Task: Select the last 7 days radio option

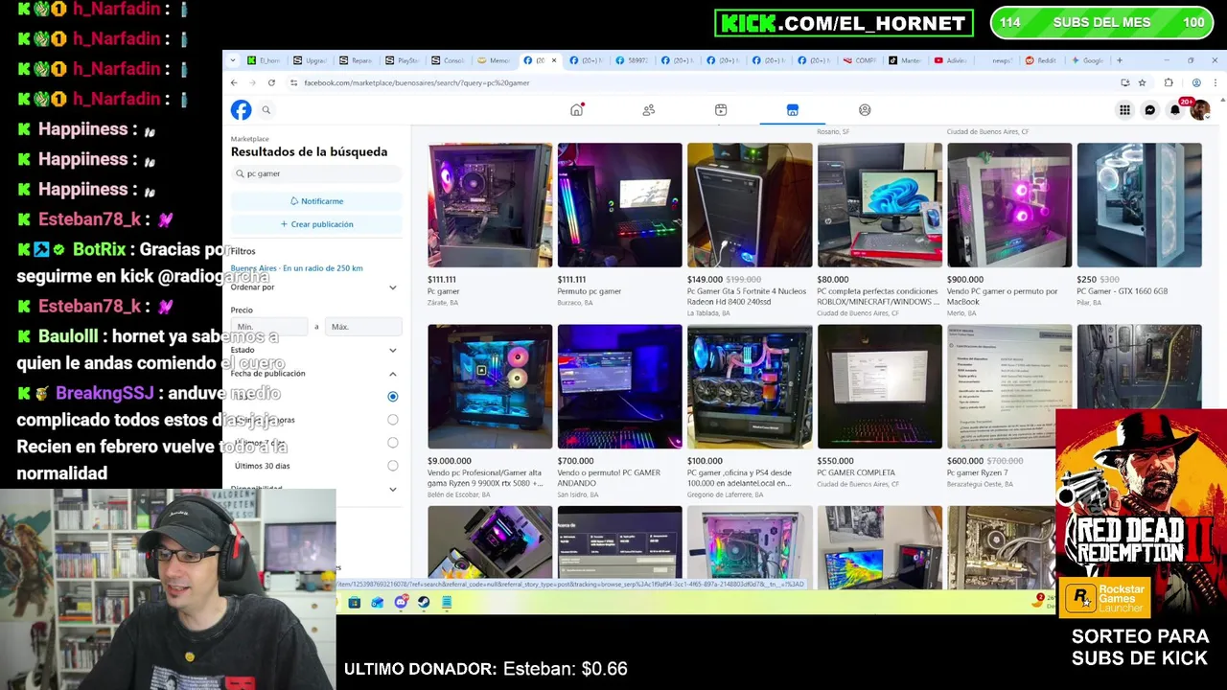Action: (393, 443)
